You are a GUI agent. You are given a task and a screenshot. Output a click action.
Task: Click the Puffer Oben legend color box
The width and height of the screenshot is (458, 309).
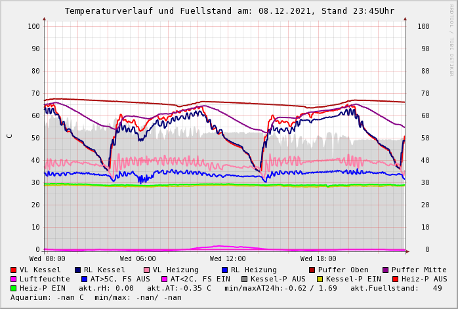(312, 270)
